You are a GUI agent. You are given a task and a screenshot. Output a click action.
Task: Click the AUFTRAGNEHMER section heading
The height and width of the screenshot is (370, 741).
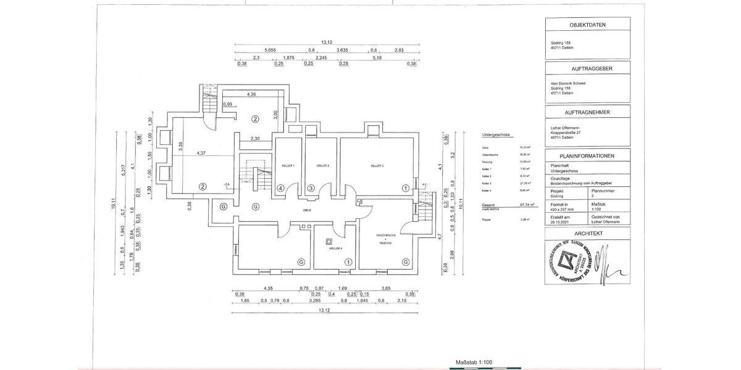coord(587,113)
